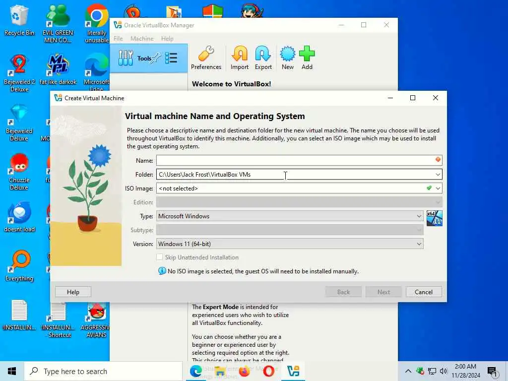The height and width of the screenshot is (381, 508).
Task: Click into the Name text field
Action: [x=299, y=160]
